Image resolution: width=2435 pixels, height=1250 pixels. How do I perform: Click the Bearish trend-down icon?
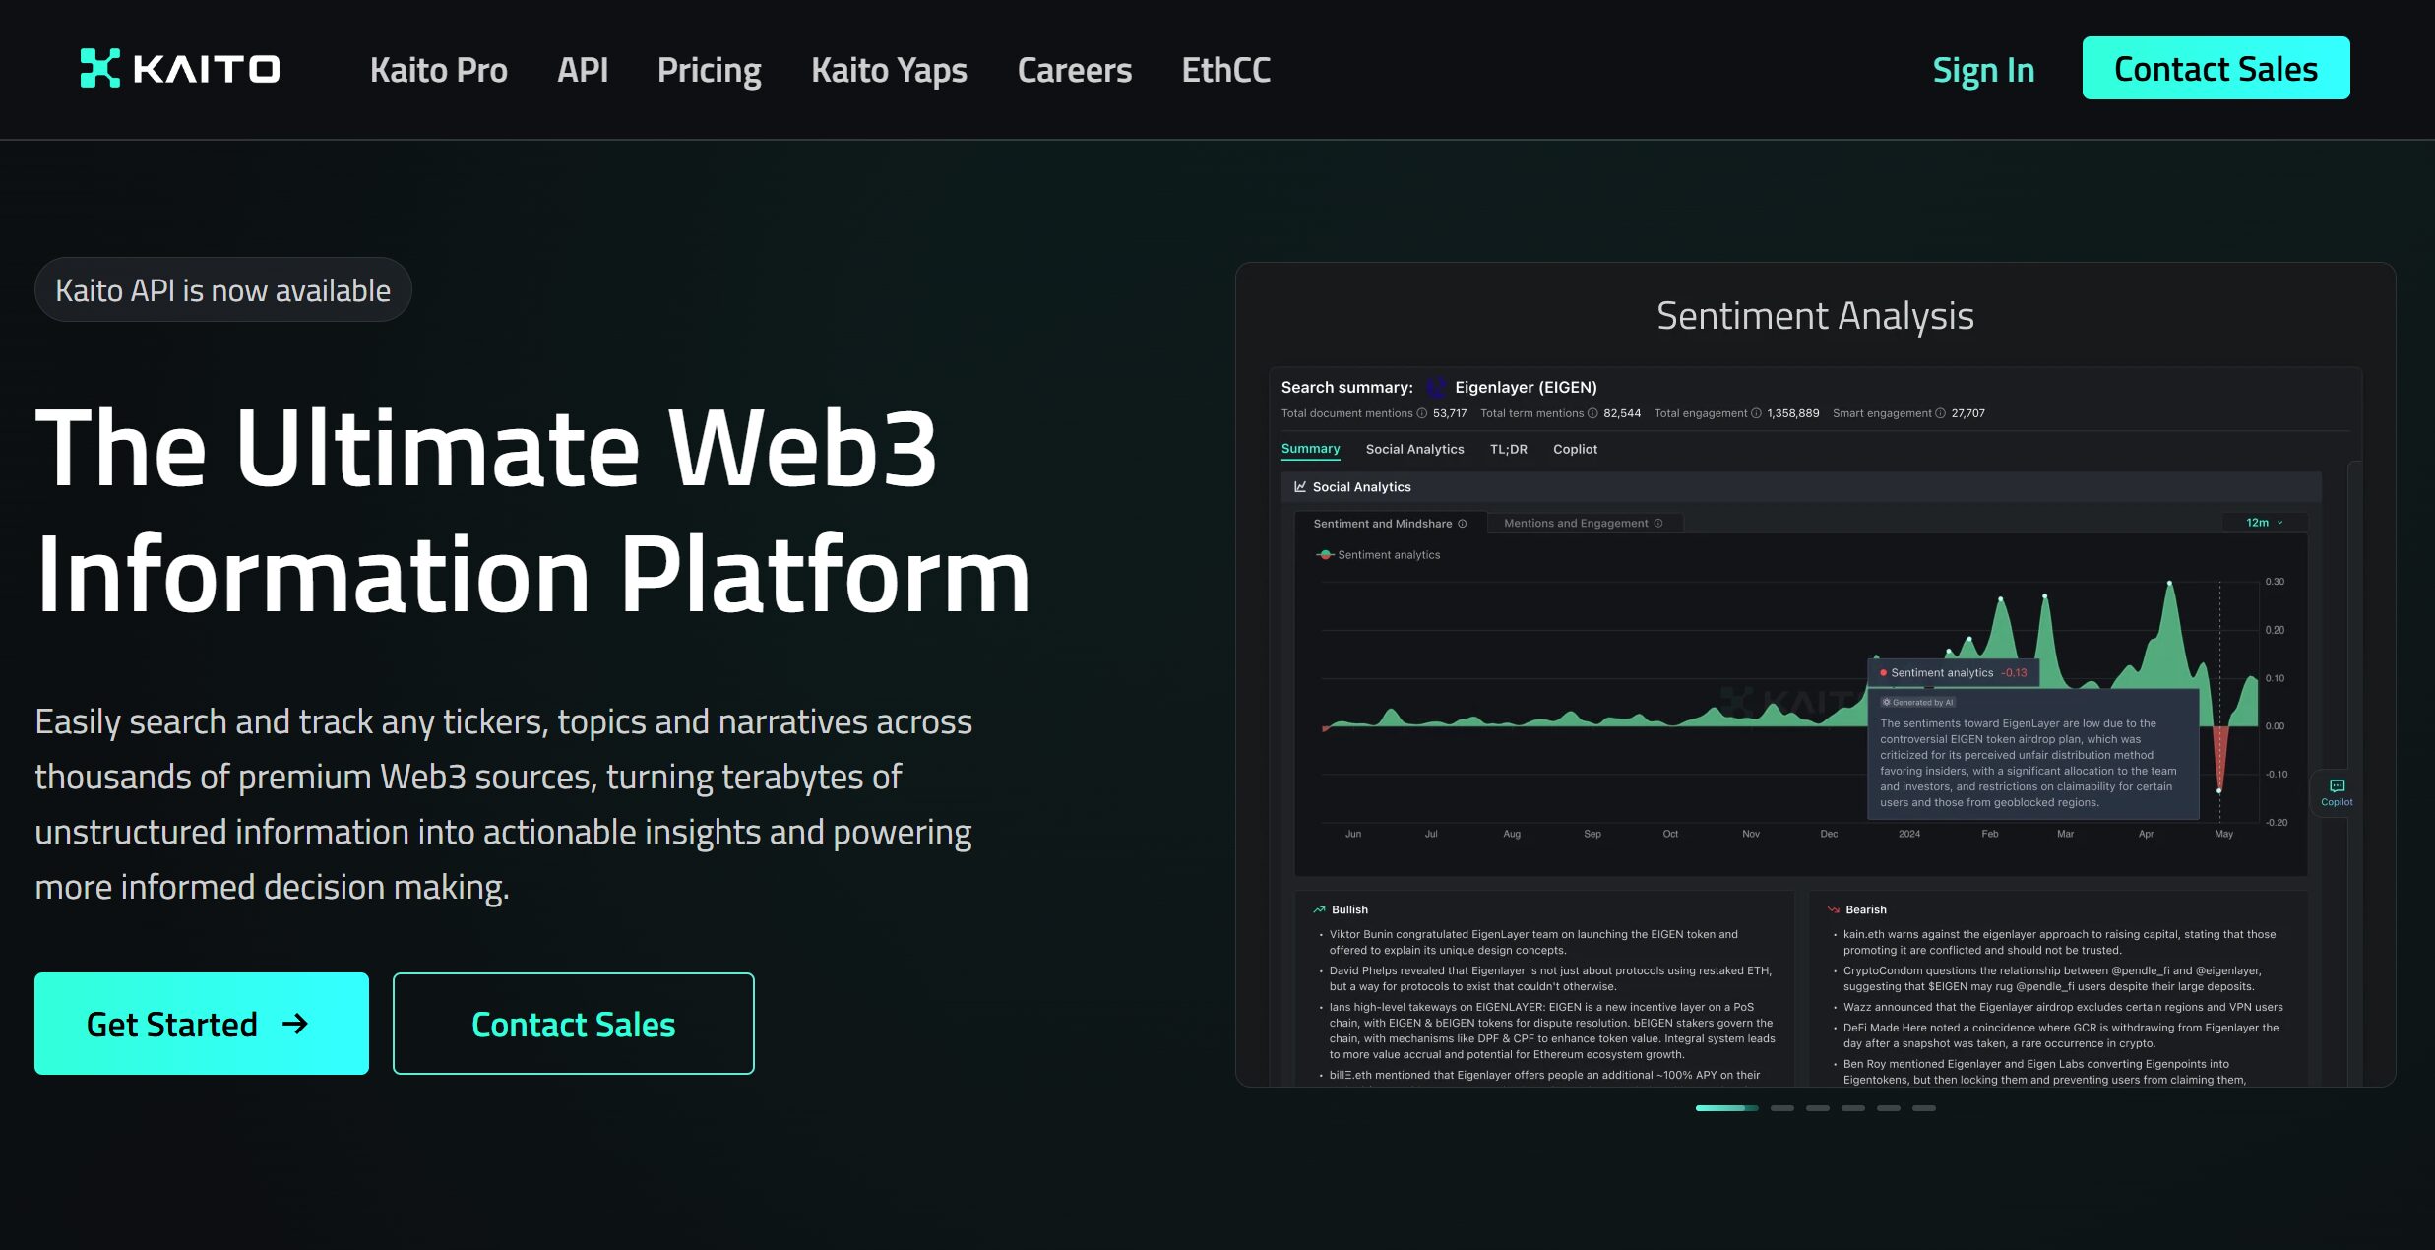[1833, 909]
